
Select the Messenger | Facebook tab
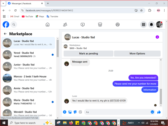point(26,3)
